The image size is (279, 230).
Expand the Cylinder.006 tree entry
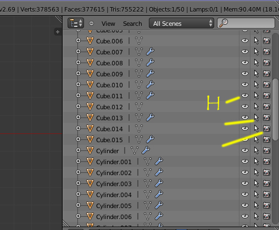[x=78, y=216]
